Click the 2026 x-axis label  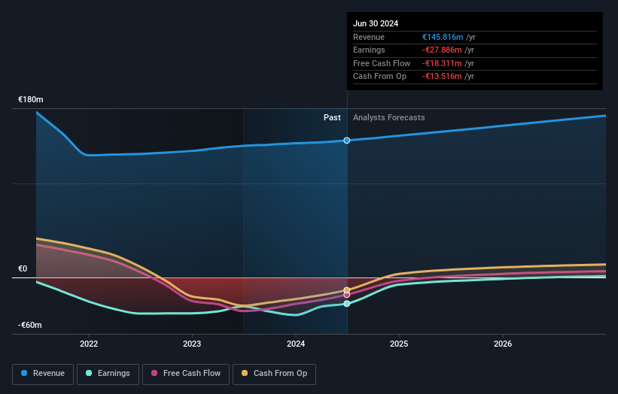click(503, 344)
